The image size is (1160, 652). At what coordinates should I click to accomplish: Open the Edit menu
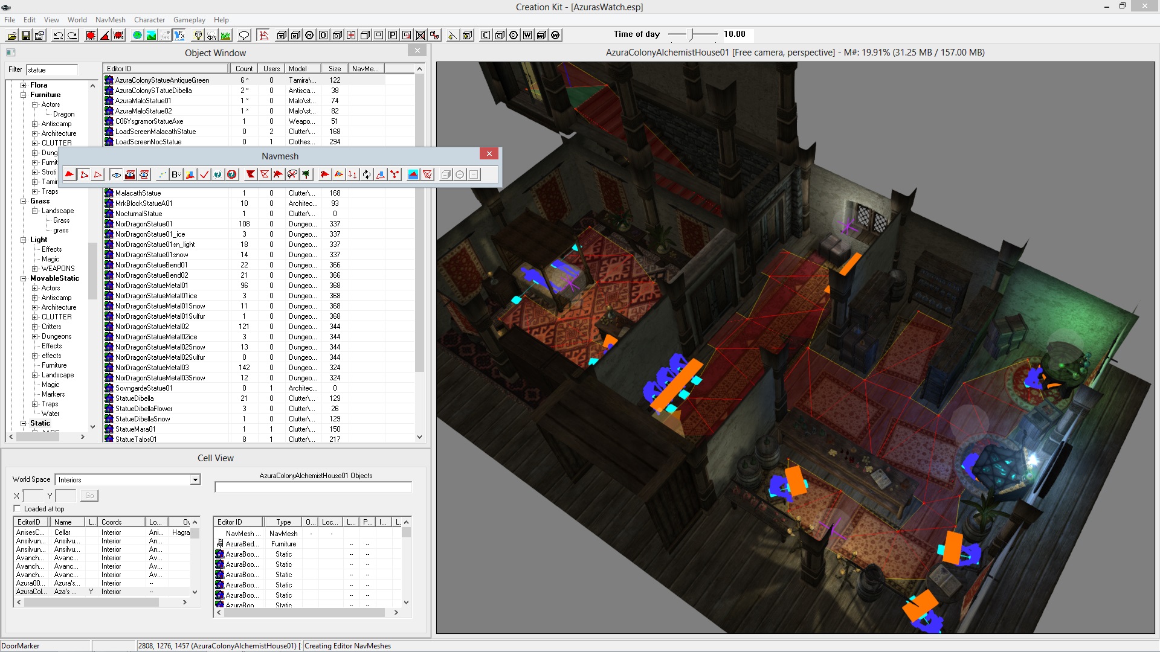[30, 20]
